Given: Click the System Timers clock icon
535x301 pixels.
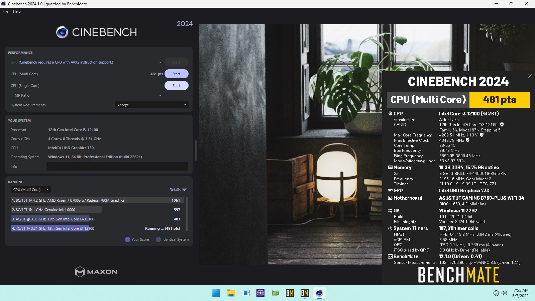Looking at the screenshot, I should (390, 228).
